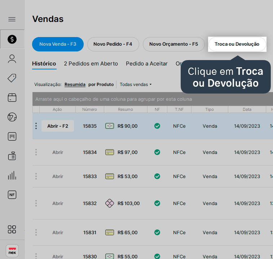The height and width of the screenshot is (259, 273).
Task: Choose the Resumida visualization
Action: click(75, 85)
